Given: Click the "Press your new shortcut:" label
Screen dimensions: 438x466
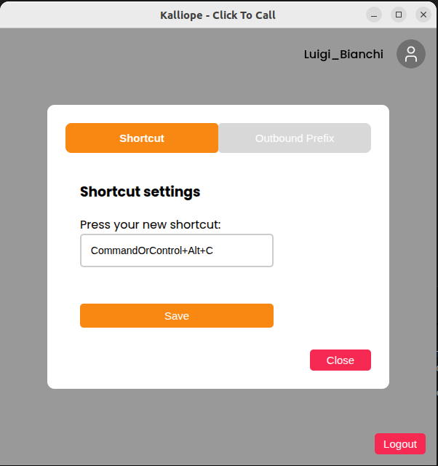Looking at the screenshot, I should point(150,224).
